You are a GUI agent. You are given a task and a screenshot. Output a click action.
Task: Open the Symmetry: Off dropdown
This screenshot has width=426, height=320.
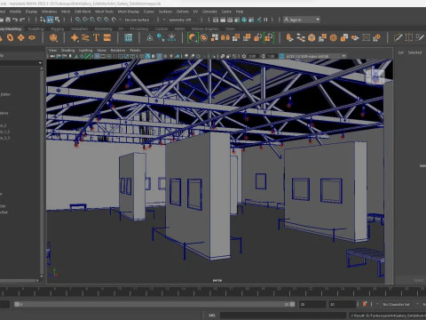(179, 20)
